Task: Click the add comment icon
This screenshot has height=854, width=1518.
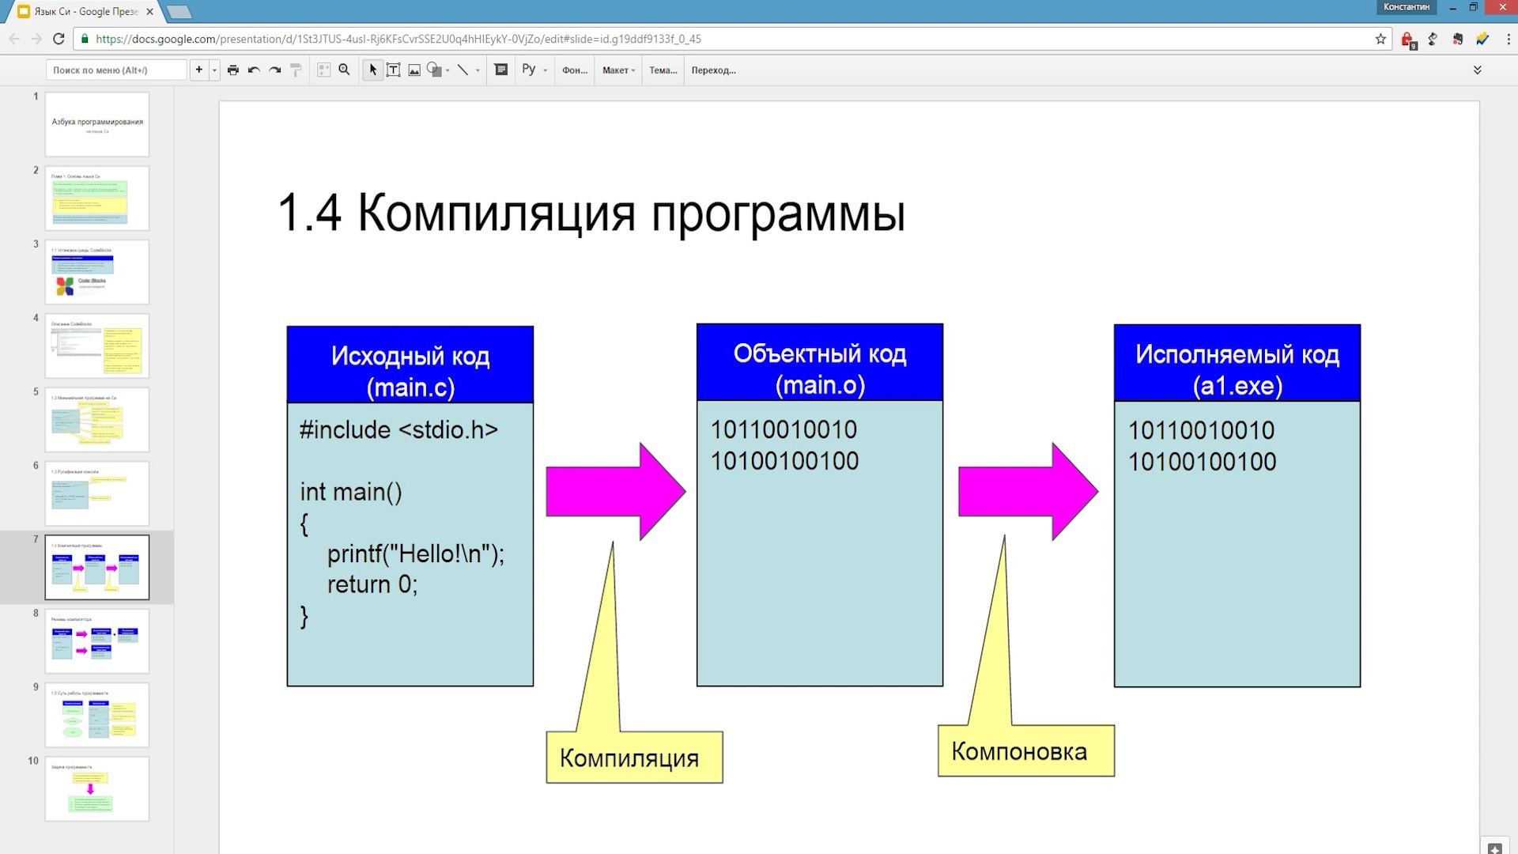Action: tap(500, 70)
